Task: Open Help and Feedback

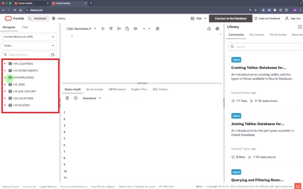Action: (267, 19)
